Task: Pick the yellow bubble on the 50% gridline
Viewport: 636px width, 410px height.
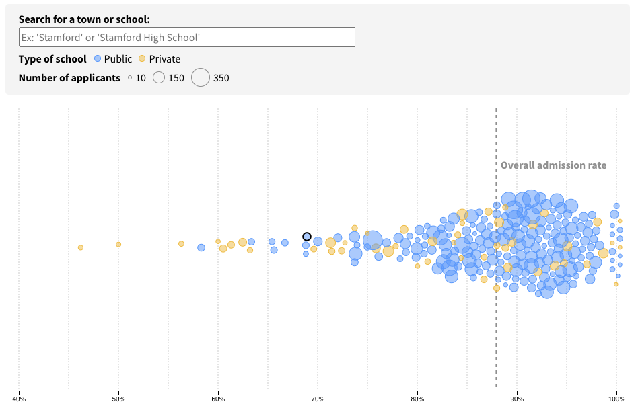Action: (x=118, y=245)
